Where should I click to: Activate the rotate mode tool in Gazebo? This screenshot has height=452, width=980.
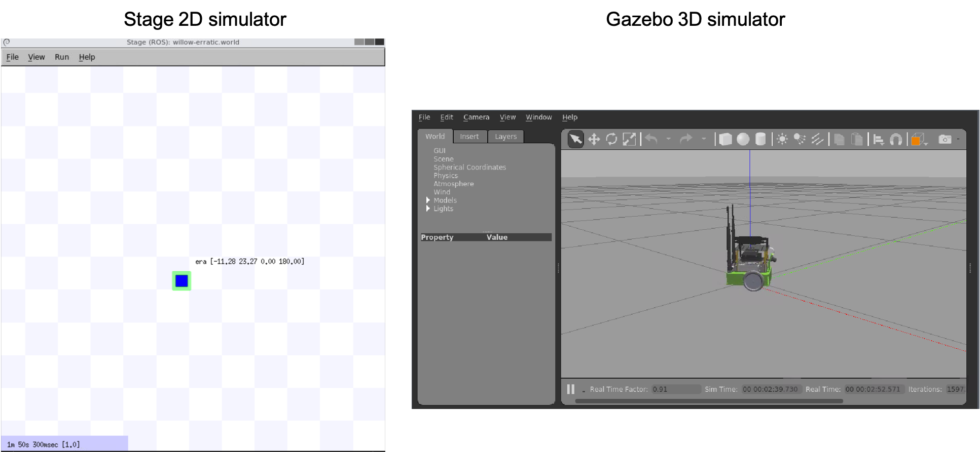(611, 139)
